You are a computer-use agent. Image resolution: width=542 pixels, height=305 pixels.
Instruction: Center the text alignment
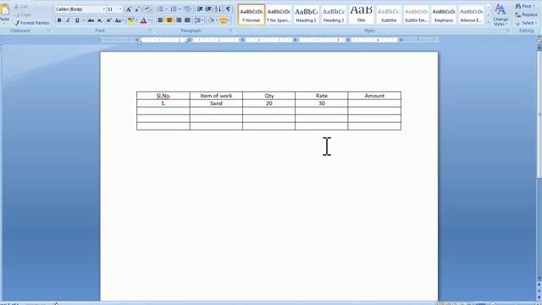[169, 20]
